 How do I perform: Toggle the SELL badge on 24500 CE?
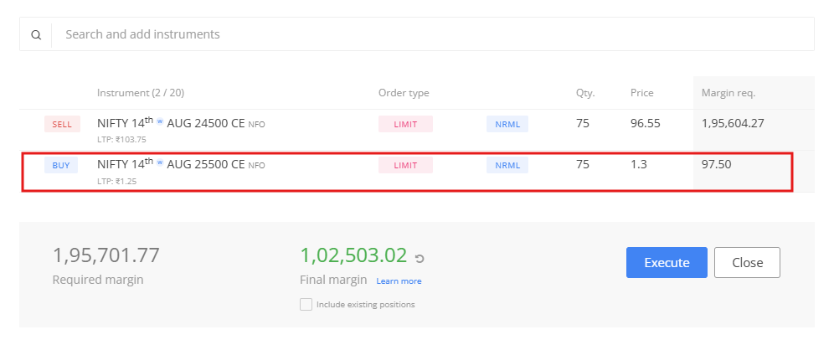coord(62,124)
